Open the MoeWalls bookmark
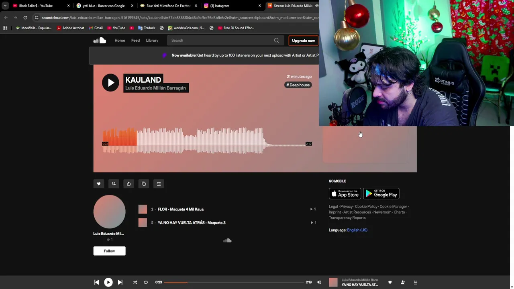This screenshot has height=289, width=514. click(x=33, y=28)
